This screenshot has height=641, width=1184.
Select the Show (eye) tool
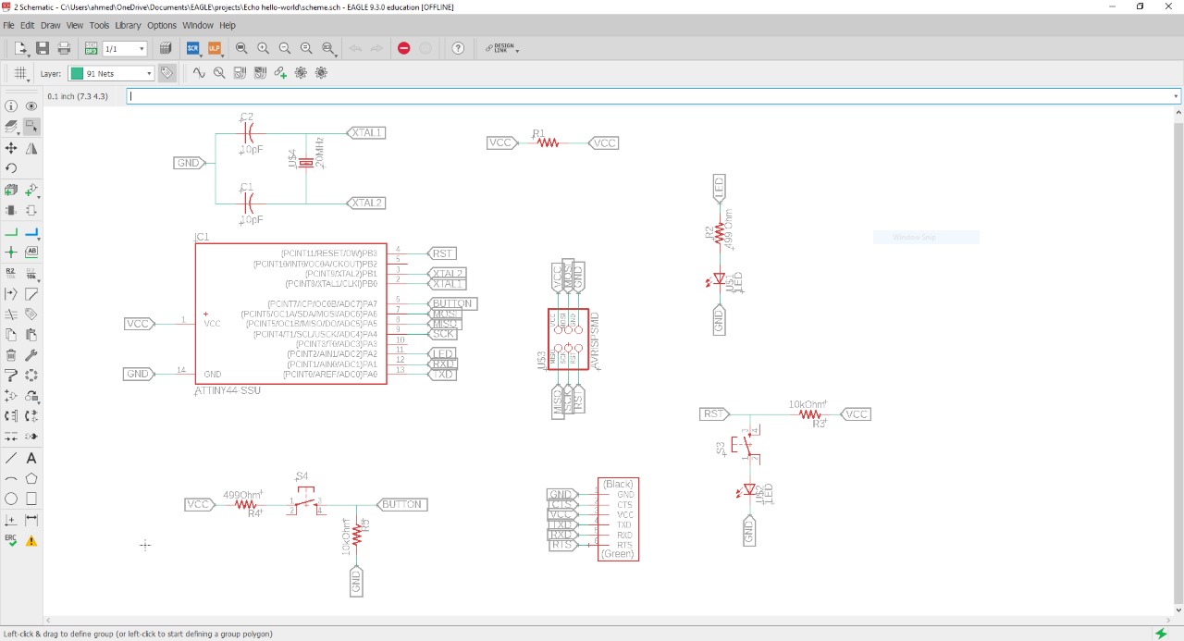tap(31, 106)
